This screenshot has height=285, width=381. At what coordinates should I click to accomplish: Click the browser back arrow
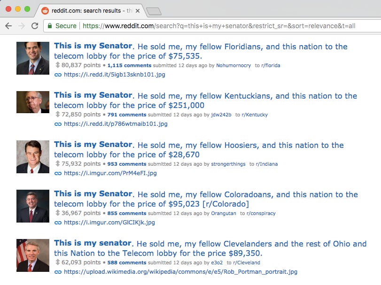8,26
